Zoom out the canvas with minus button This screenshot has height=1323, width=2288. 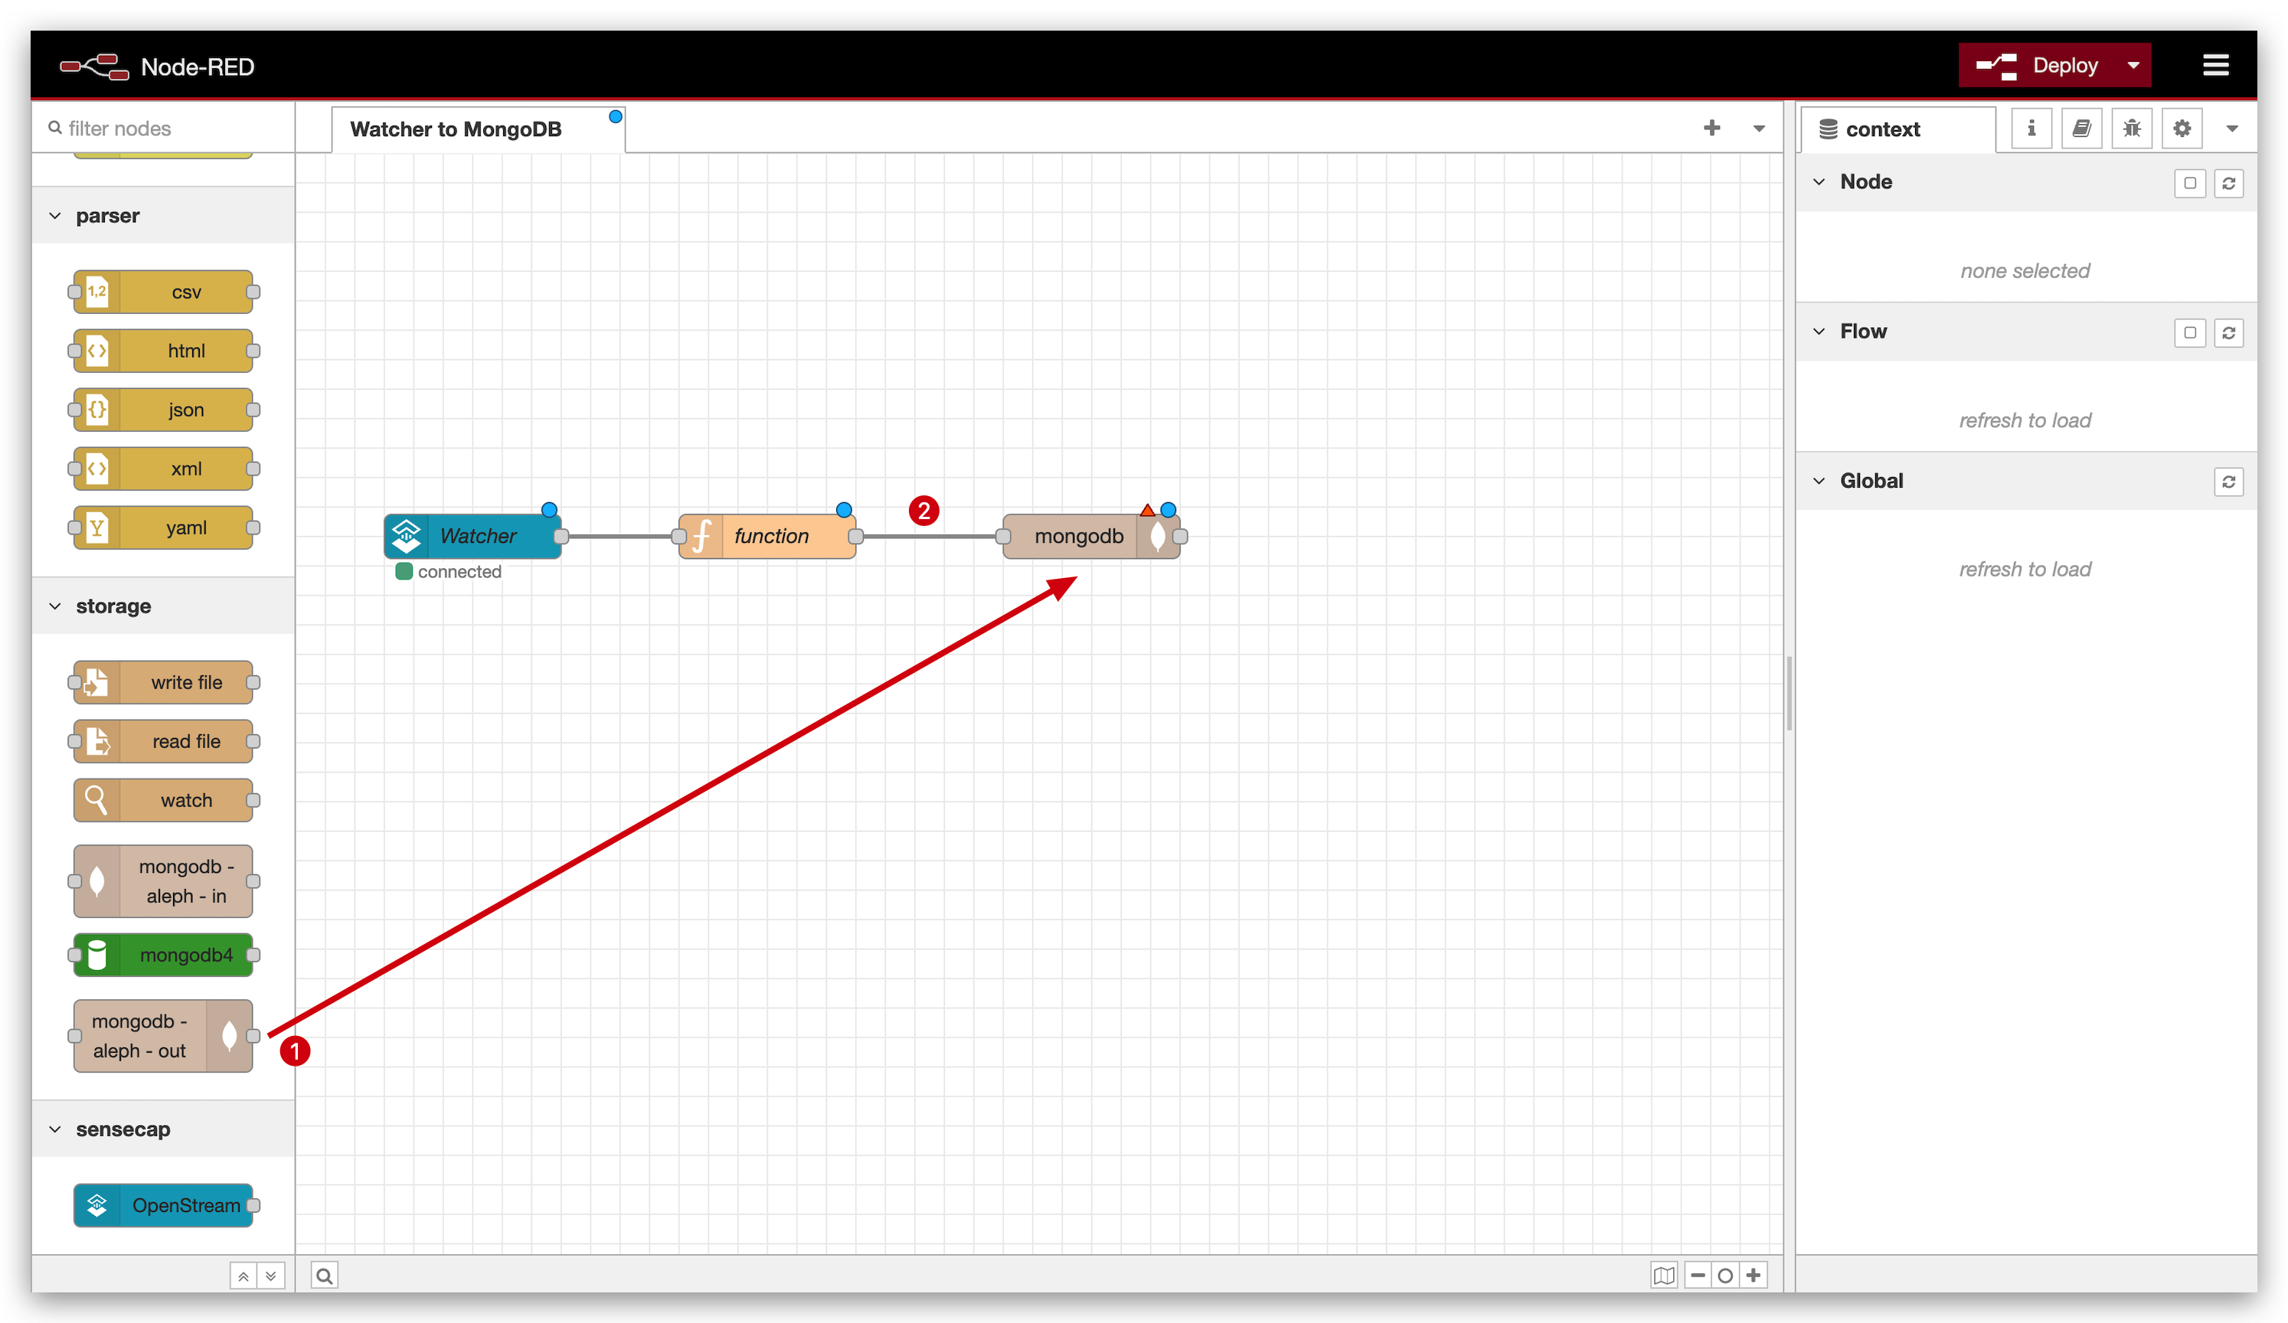pyautogui.click(x=1698, y=1275)
